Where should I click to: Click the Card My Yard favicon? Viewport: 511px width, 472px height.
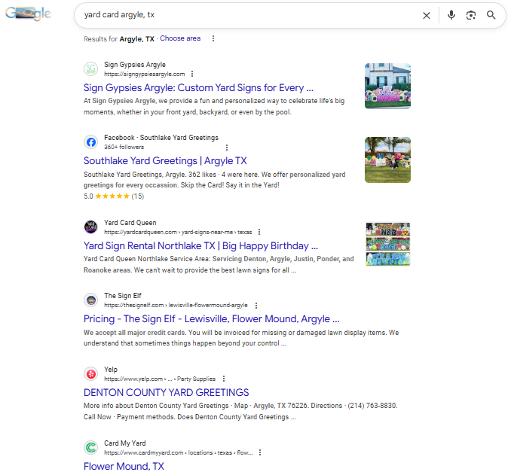[91, 448]
